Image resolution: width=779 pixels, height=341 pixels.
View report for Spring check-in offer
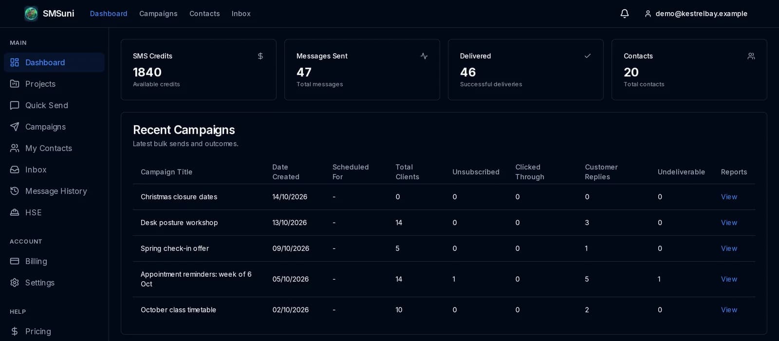pos(729,248)
